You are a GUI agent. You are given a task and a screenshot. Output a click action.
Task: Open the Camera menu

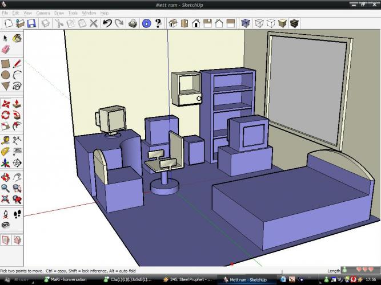pyautogui.click(x=43, y=13)
